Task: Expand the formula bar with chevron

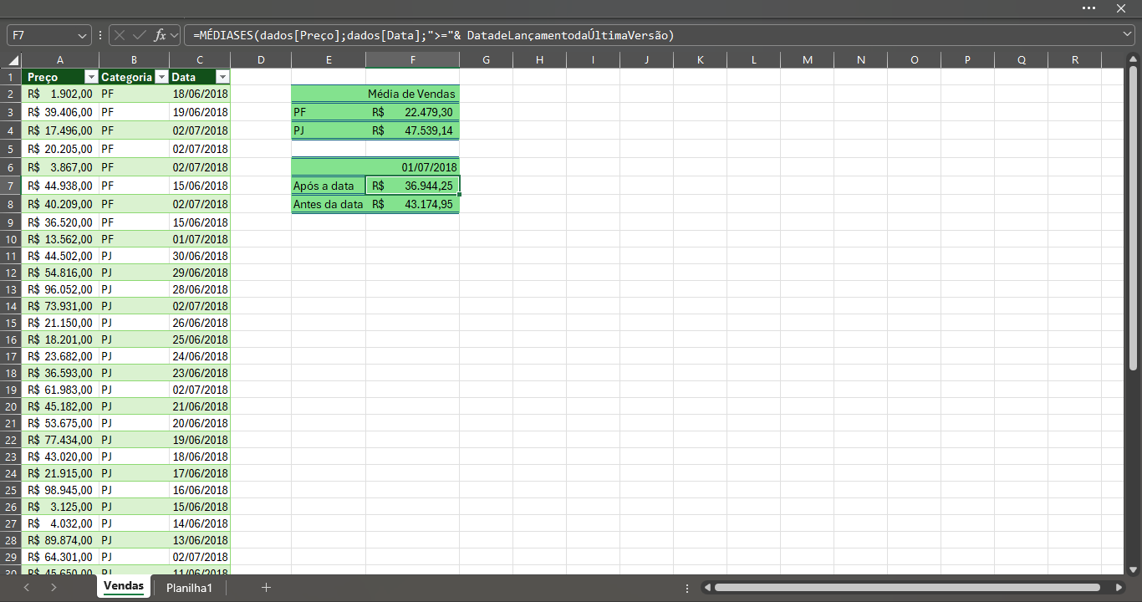Action: pyautogui.click(x=1128, y=34)
